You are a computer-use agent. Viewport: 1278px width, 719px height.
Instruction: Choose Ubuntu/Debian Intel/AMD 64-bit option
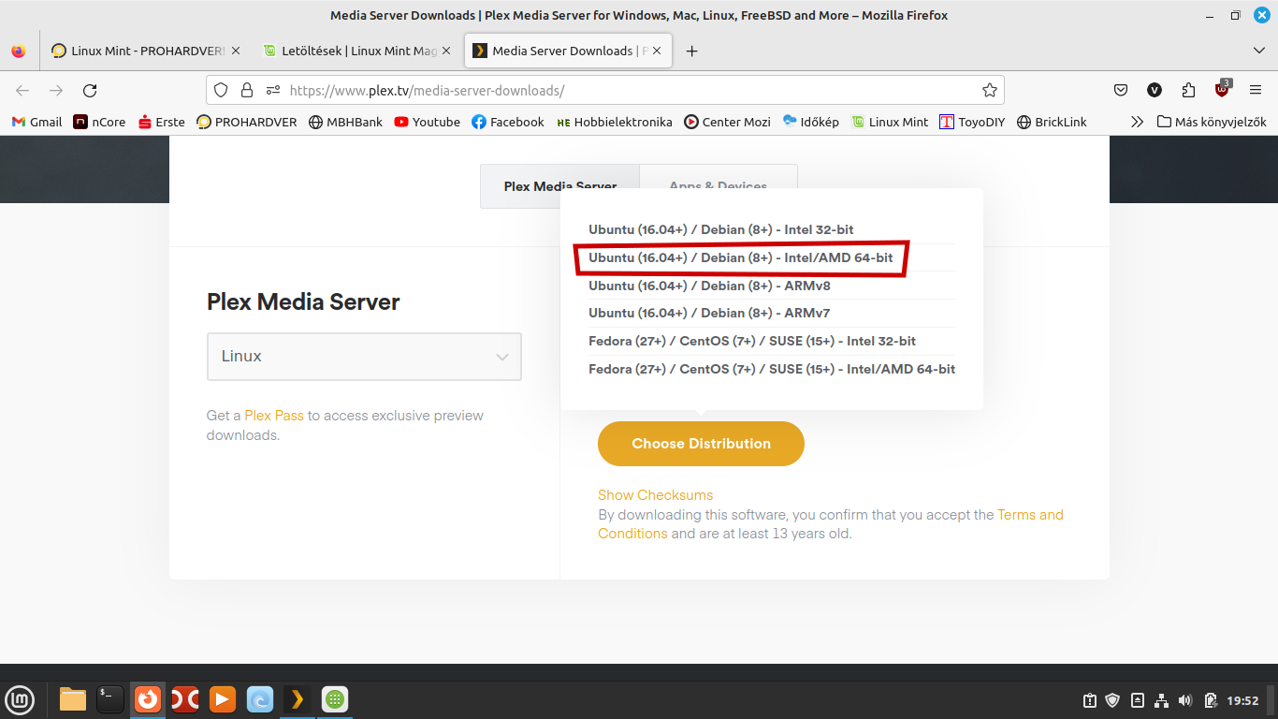(x=741, y=257)
